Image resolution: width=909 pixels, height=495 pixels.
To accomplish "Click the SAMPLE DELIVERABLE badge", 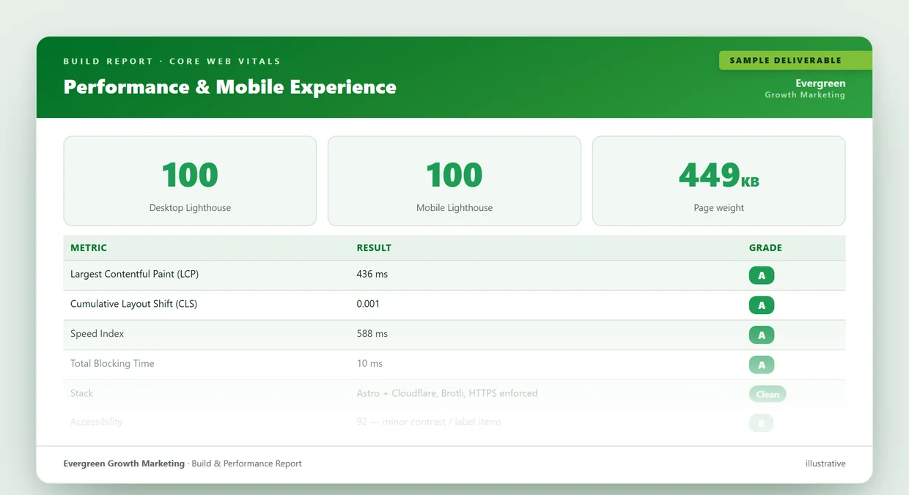I will point(796,60).
